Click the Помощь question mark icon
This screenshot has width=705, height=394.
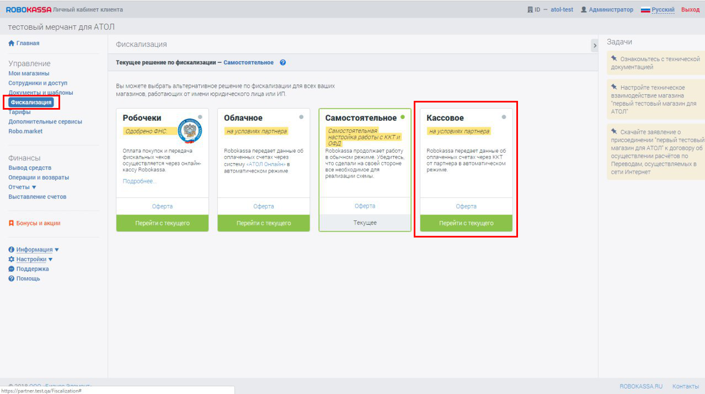pos(11,278)
